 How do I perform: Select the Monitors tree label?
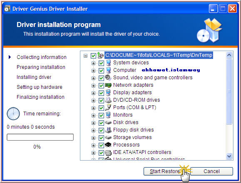pos(123,115)
